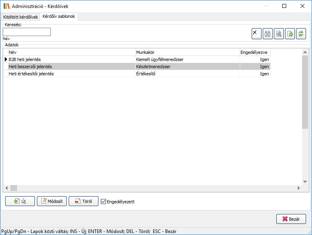Sort by the Munkakör column header
The width and height of the screenshot is (312, 235).
coord(187,52)
